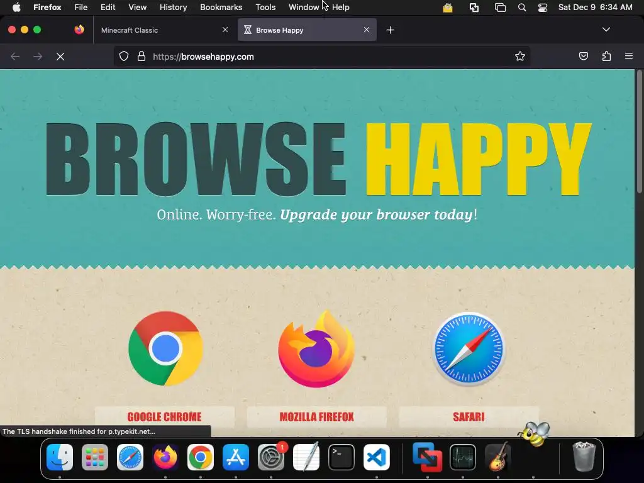Viewport: 644px width, 483px height.
Task: Open System Settings from the Dock
Action: tap(271, 457)
